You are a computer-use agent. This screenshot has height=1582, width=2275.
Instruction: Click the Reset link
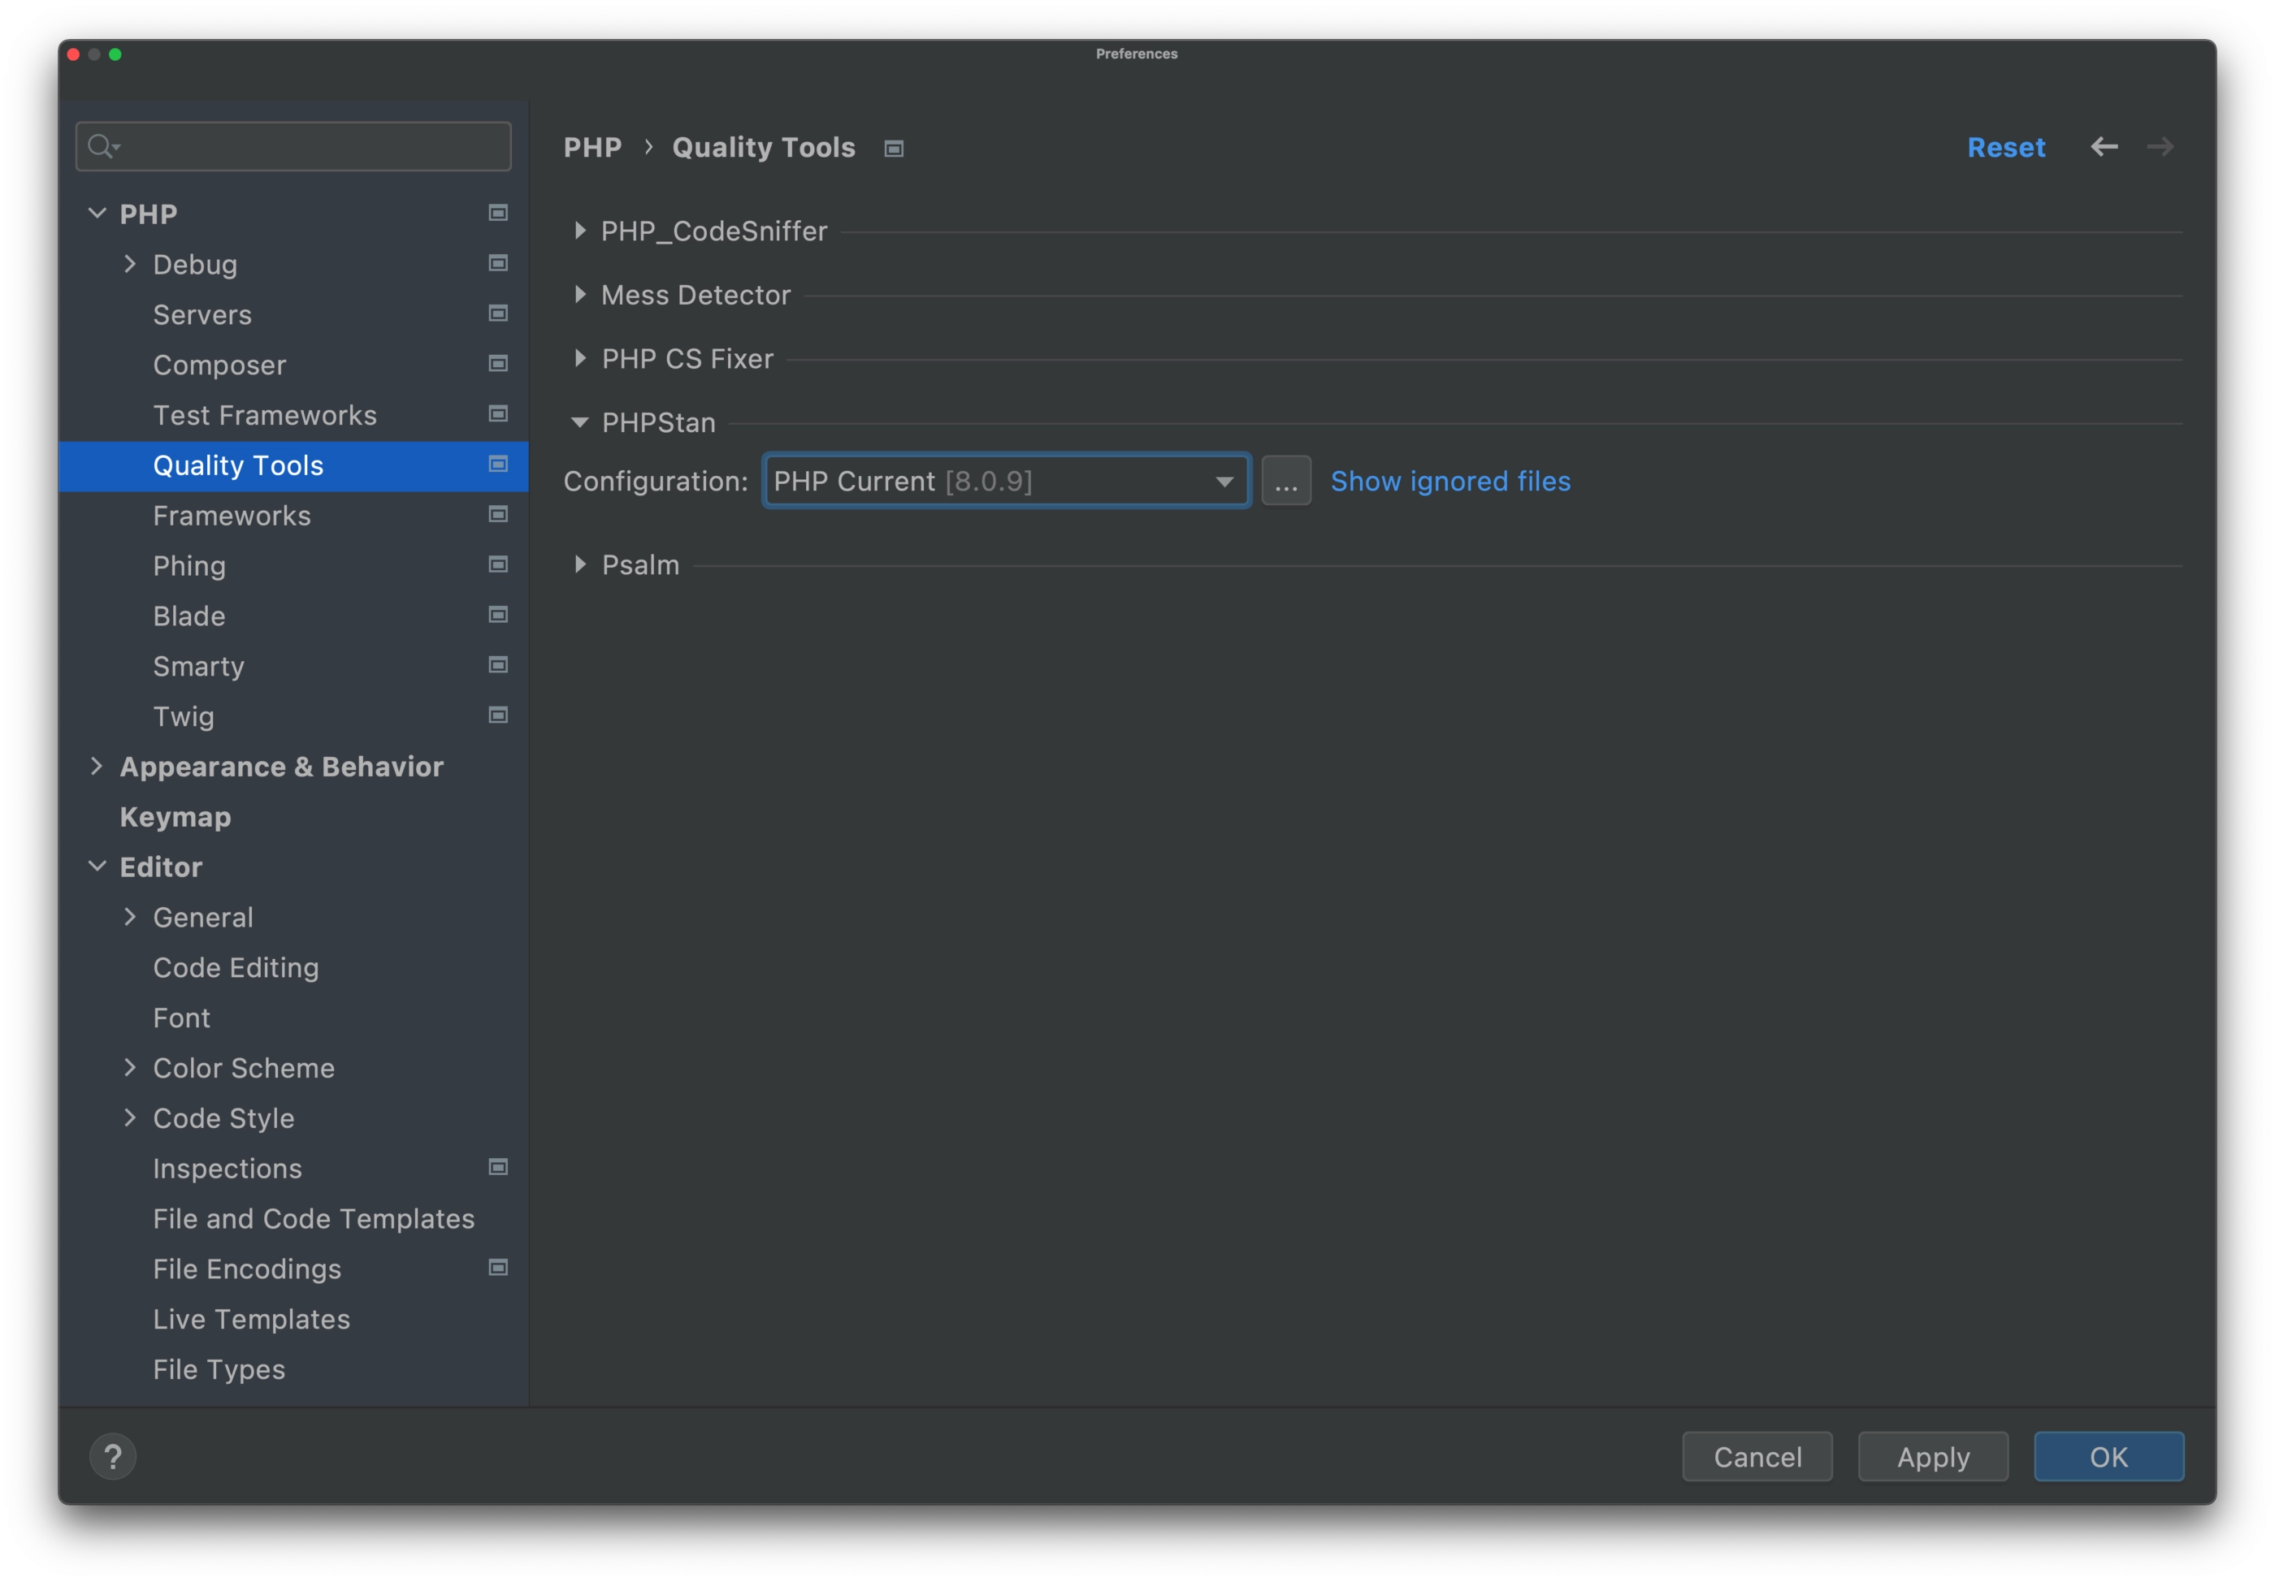tap(2005, 147)
